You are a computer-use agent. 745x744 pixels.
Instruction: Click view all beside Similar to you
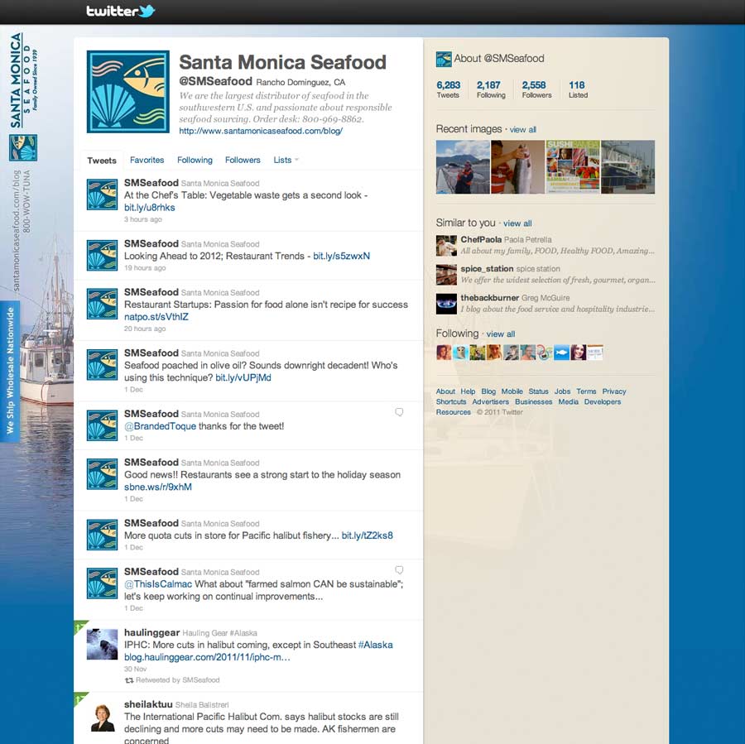pos(517,223)
